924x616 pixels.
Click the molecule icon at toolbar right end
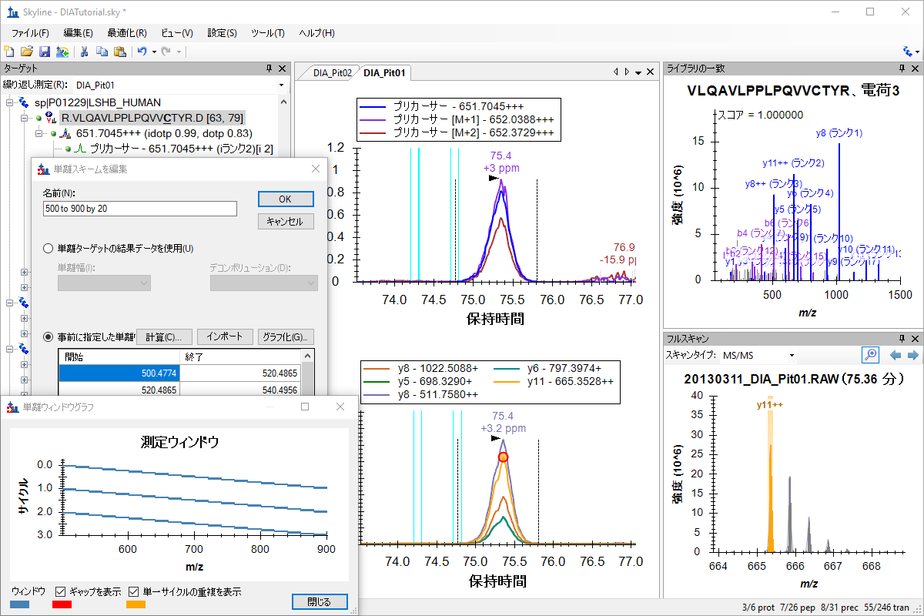click(909, 52)
